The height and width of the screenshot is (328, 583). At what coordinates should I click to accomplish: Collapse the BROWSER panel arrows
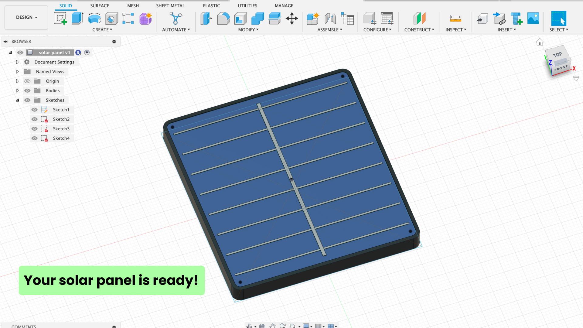(5, 42)
